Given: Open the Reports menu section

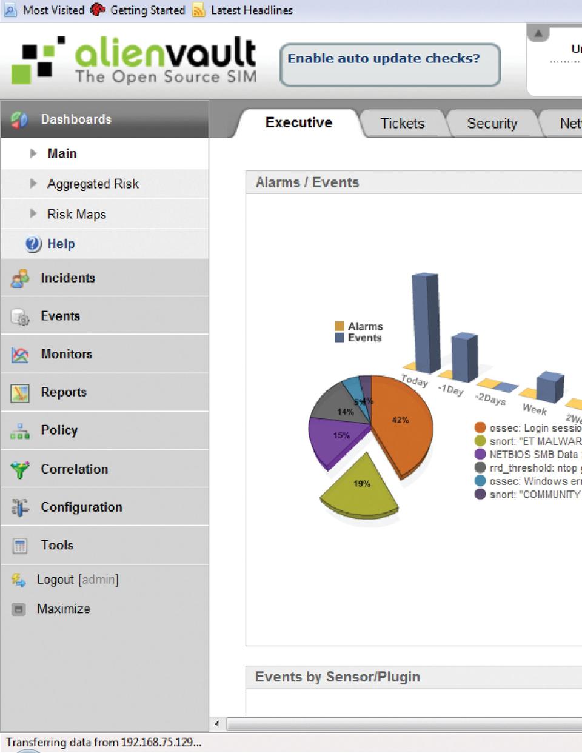Looking at the screenshot, I should [105, 393].
